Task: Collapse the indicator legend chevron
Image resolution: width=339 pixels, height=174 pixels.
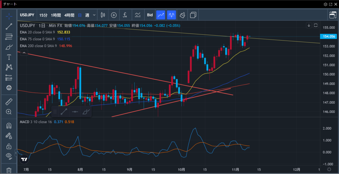Action: [x=309, y=25]
